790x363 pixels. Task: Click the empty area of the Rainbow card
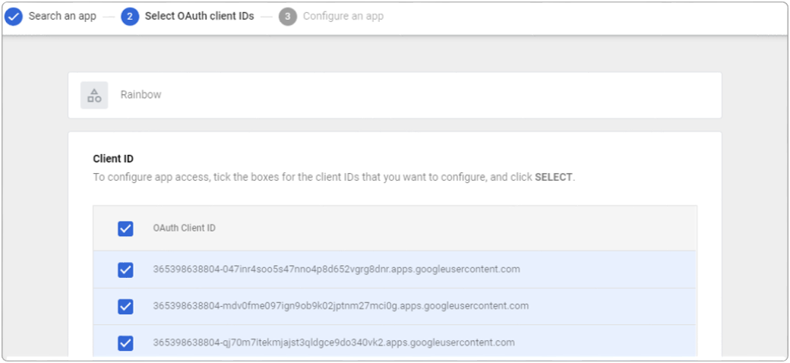(x=456, y=96)
